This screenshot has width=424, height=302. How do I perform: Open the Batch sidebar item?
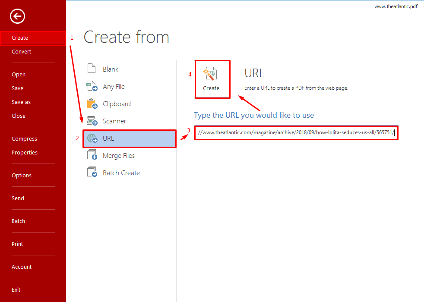19,221
